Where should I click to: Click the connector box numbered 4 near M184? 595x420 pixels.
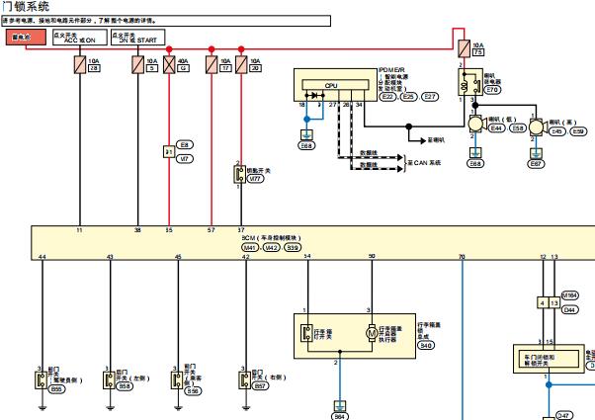coord(543,302)
